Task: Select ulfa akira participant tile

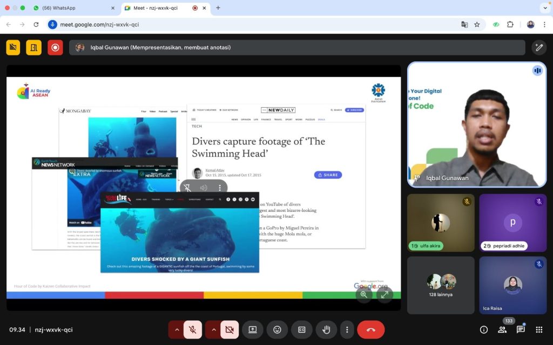Action: pos(441,223)
